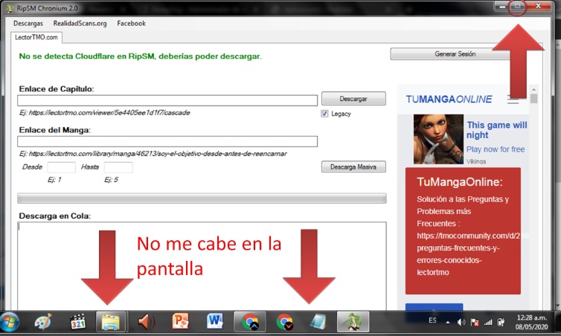The image size is (561, 336).
Task: Focus the Enlace del Manga field
Action: tap(167, 141)
